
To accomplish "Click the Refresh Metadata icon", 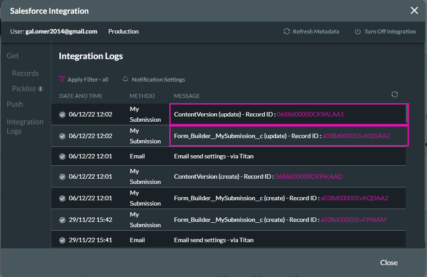I will (286, 31).
